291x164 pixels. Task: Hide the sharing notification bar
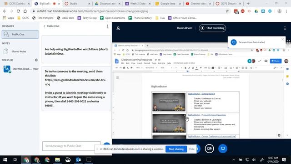pos(192,149)
